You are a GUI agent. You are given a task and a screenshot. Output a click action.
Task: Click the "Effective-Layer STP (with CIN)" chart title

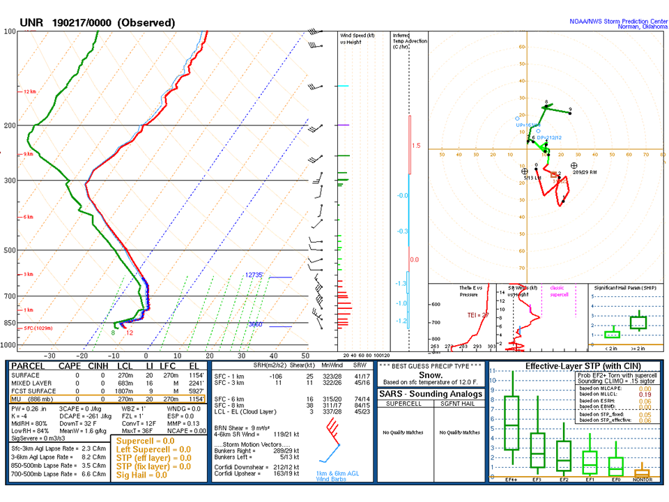point(583,366)
